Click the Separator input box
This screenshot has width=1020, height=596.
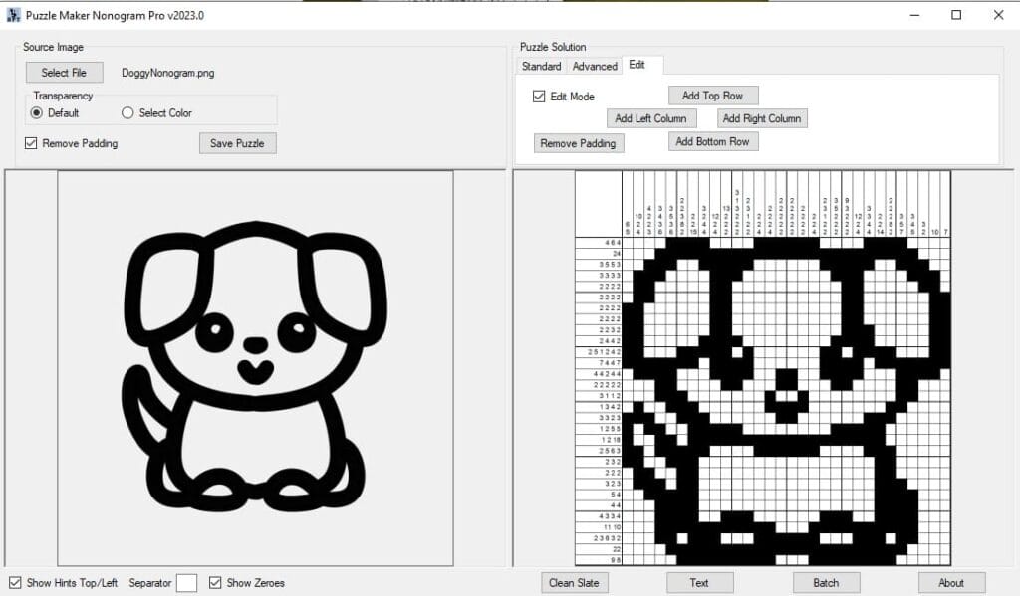tap(186, 583)
